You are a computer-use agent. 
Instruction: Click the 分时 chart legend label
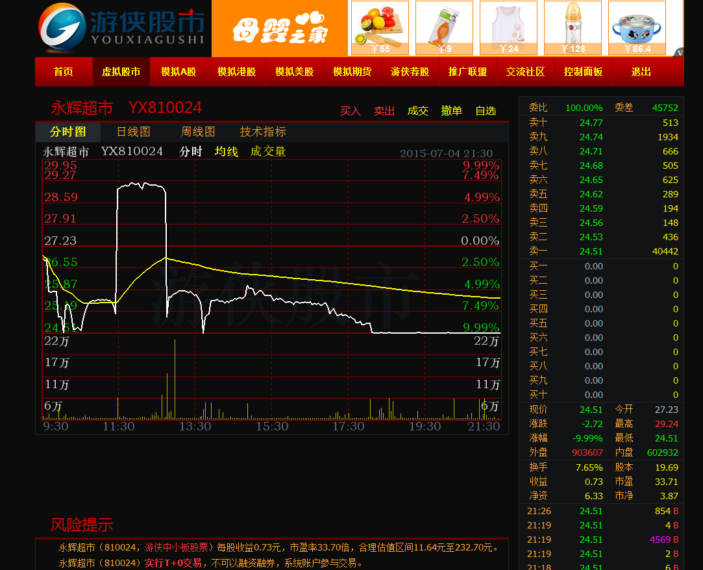[x=191, y=151]
